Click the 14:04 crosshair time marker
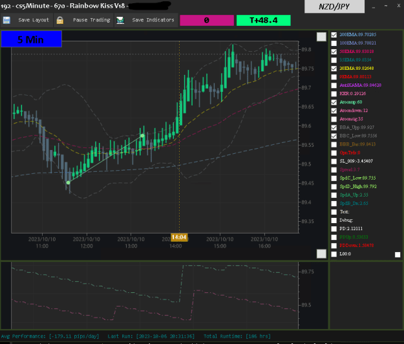 (179, 237)
